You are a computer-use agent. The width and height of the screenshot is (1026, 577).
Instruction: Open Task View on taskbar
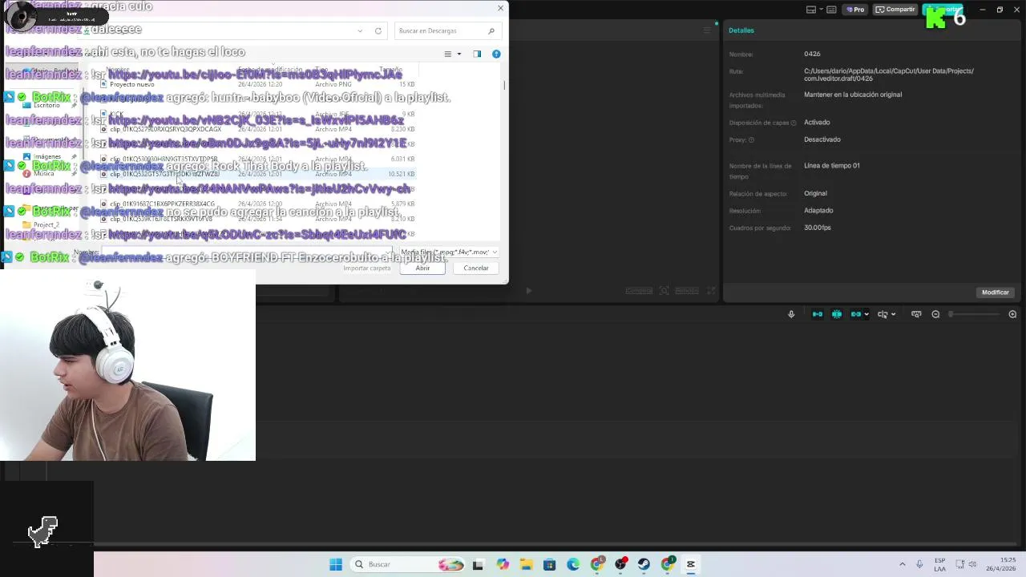coord(478,564)
